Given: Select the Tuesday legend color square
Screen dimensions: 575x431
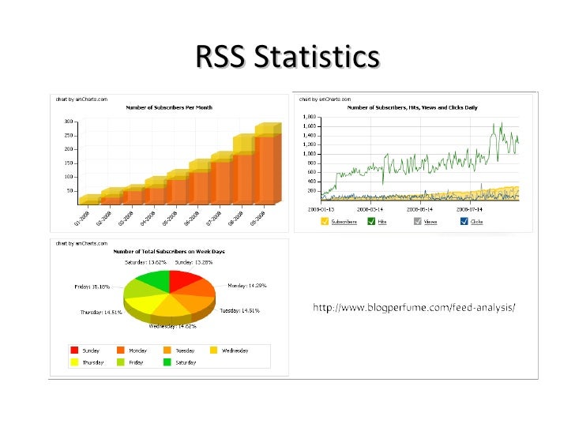Looking at the screenshot, I should tap(167, 350).
